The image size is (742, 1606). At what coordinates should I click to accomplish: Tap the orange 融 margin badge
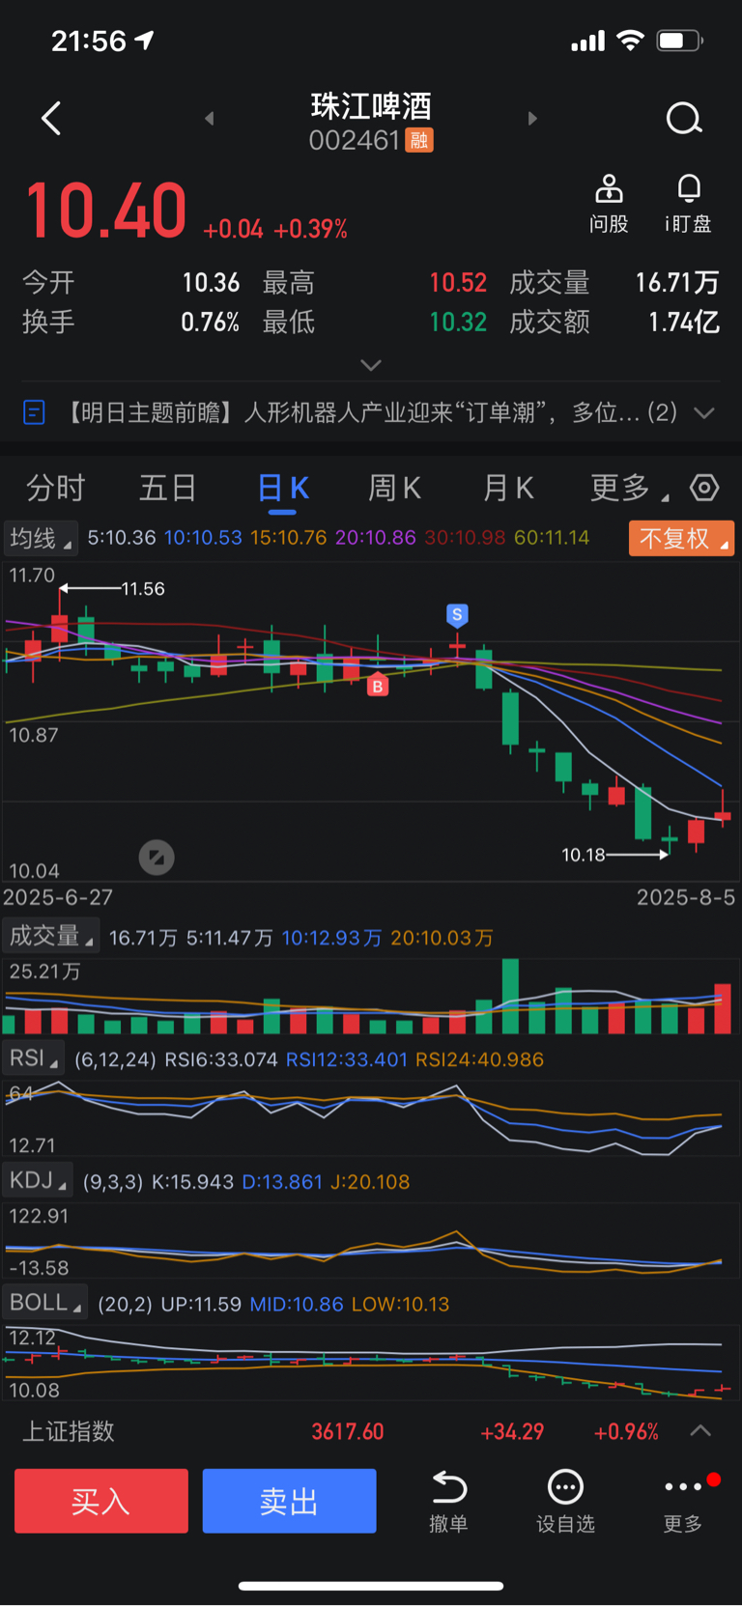[x=419, y=141]
